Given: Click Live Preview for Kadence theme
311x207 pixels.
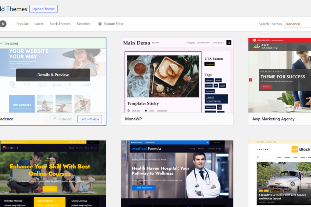Looking at the screenshot, I should point(89,119).
